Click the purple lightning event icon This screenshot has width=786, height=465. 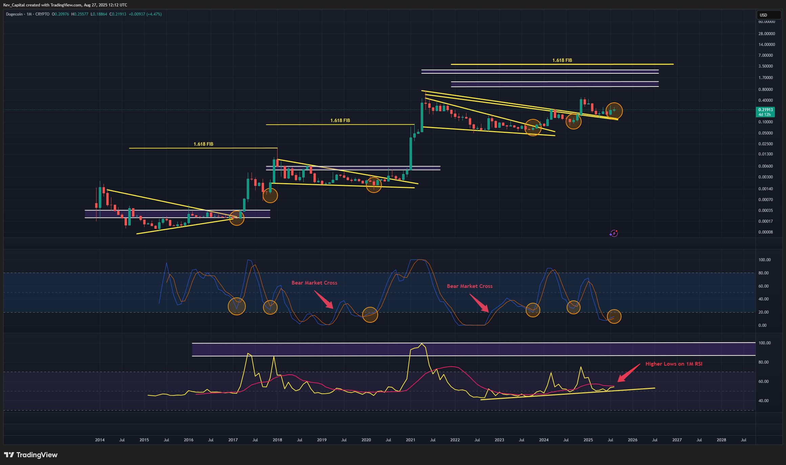(614, 233)
